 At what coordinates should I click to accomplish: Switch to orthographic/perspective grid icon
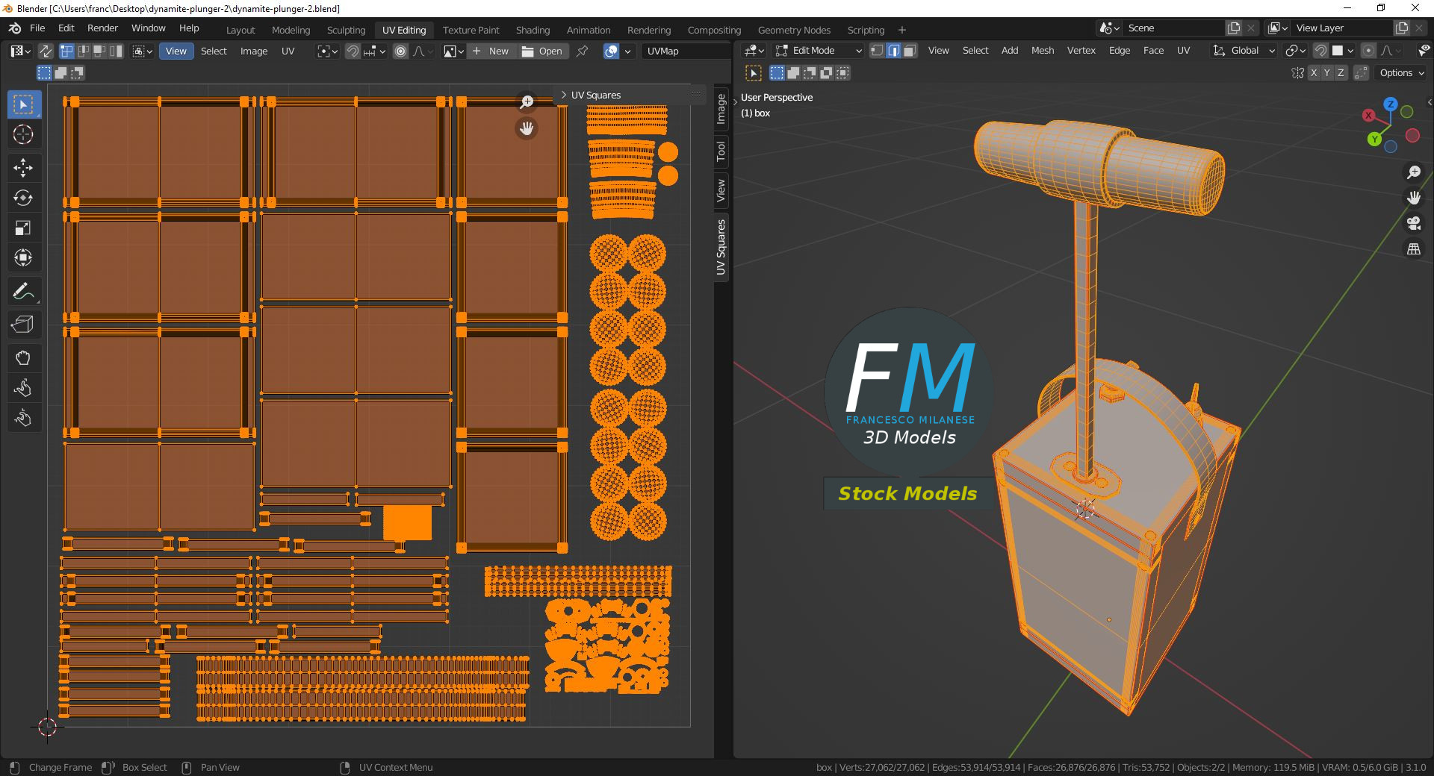[1413, 249]
